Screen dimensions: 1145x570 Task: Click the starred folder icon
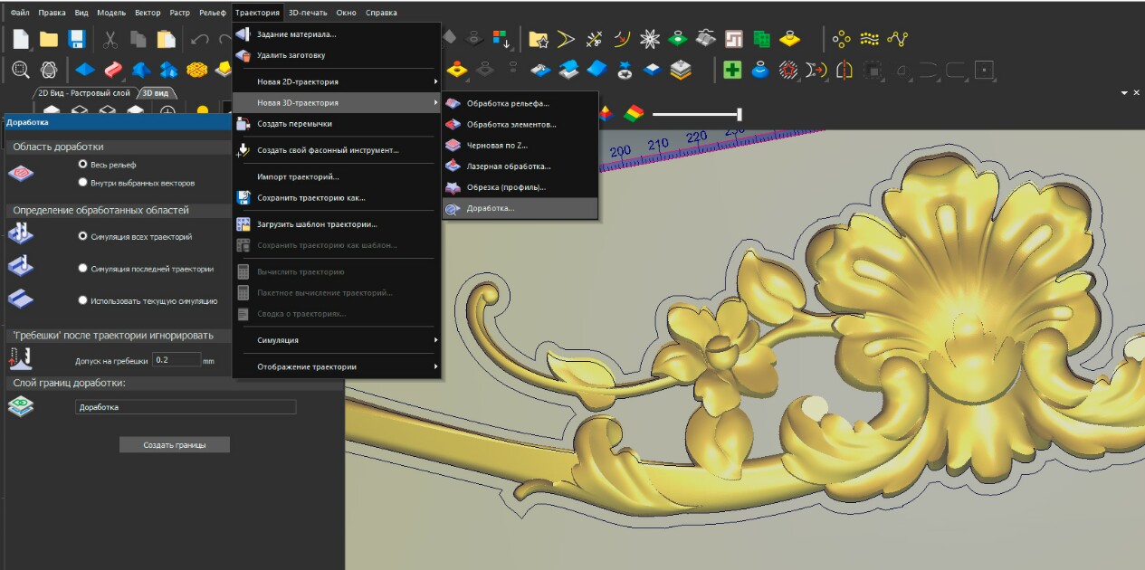[x=539, y=39]
